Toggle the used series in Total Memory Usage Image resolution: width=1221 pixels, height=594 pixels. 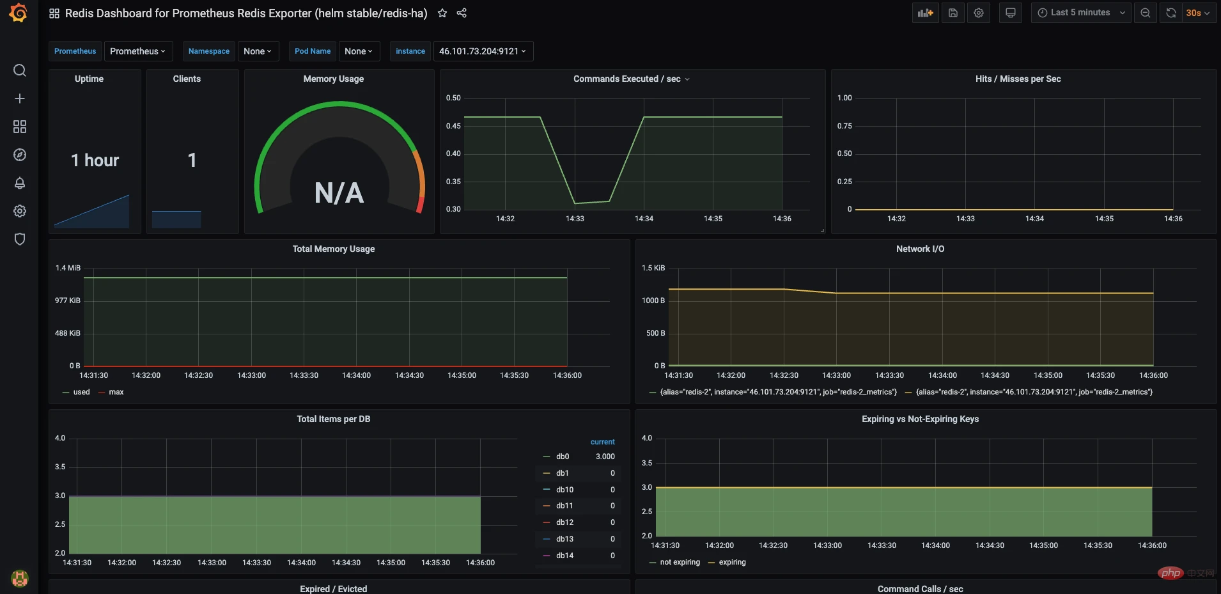coord(81,392)
